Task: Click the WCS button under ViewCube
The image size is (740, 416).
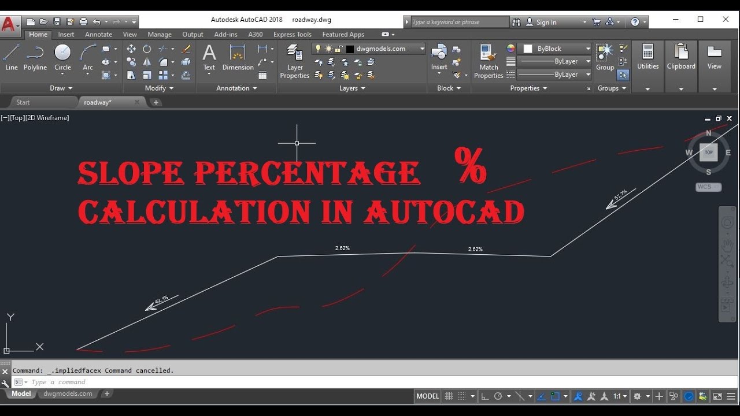Action: pos(708,187)
